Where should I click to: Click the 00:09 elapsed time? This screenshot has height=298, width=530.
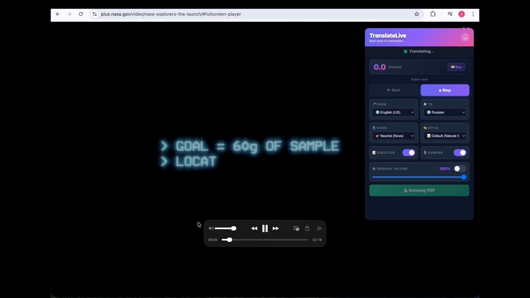pyautogui.click(x=213, y=240)
